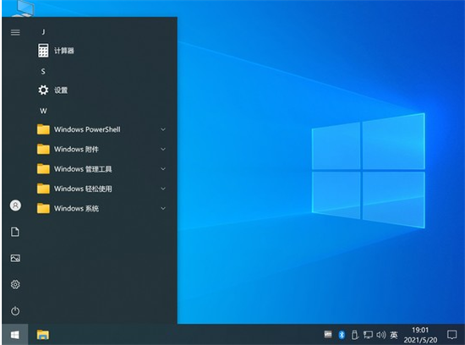Click the Windows 系统 label
465x345 pixels.
[x=76, y=209]
